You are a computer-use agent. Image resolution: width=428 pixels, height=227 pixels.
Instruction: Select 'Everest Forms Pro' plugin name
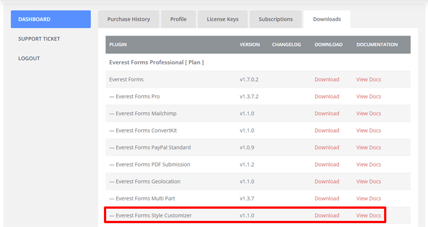[x=138, y=97]
